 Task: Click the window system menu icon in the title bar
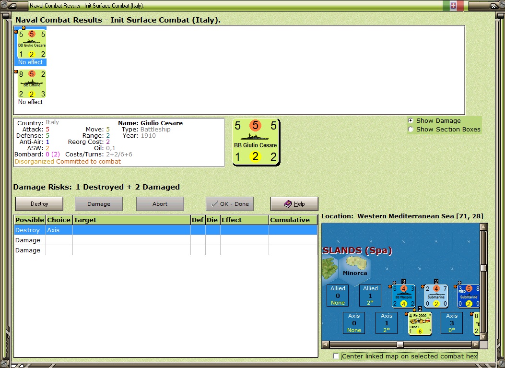coord(13,5)
